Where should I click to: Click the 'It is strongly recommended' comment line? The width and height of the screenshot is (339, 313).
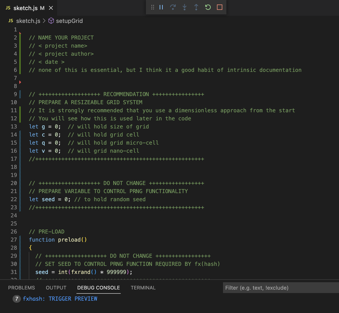[x=162, y=110]
